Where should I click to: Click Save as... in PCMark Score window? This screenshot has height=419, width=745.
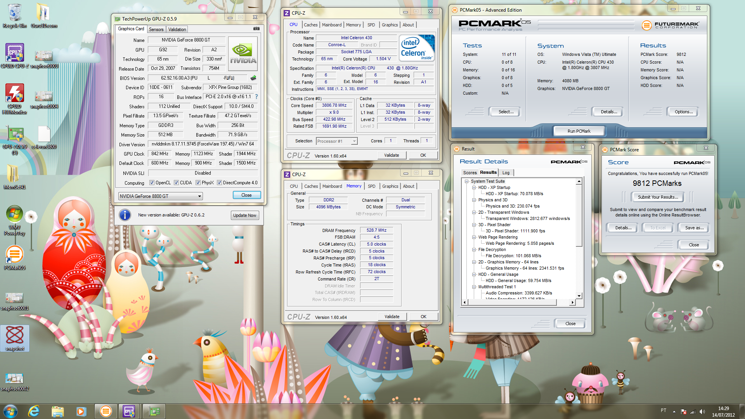694,228
